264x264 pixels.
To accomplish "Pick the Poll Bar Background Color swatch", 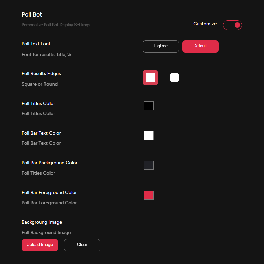I will point(148,165).
